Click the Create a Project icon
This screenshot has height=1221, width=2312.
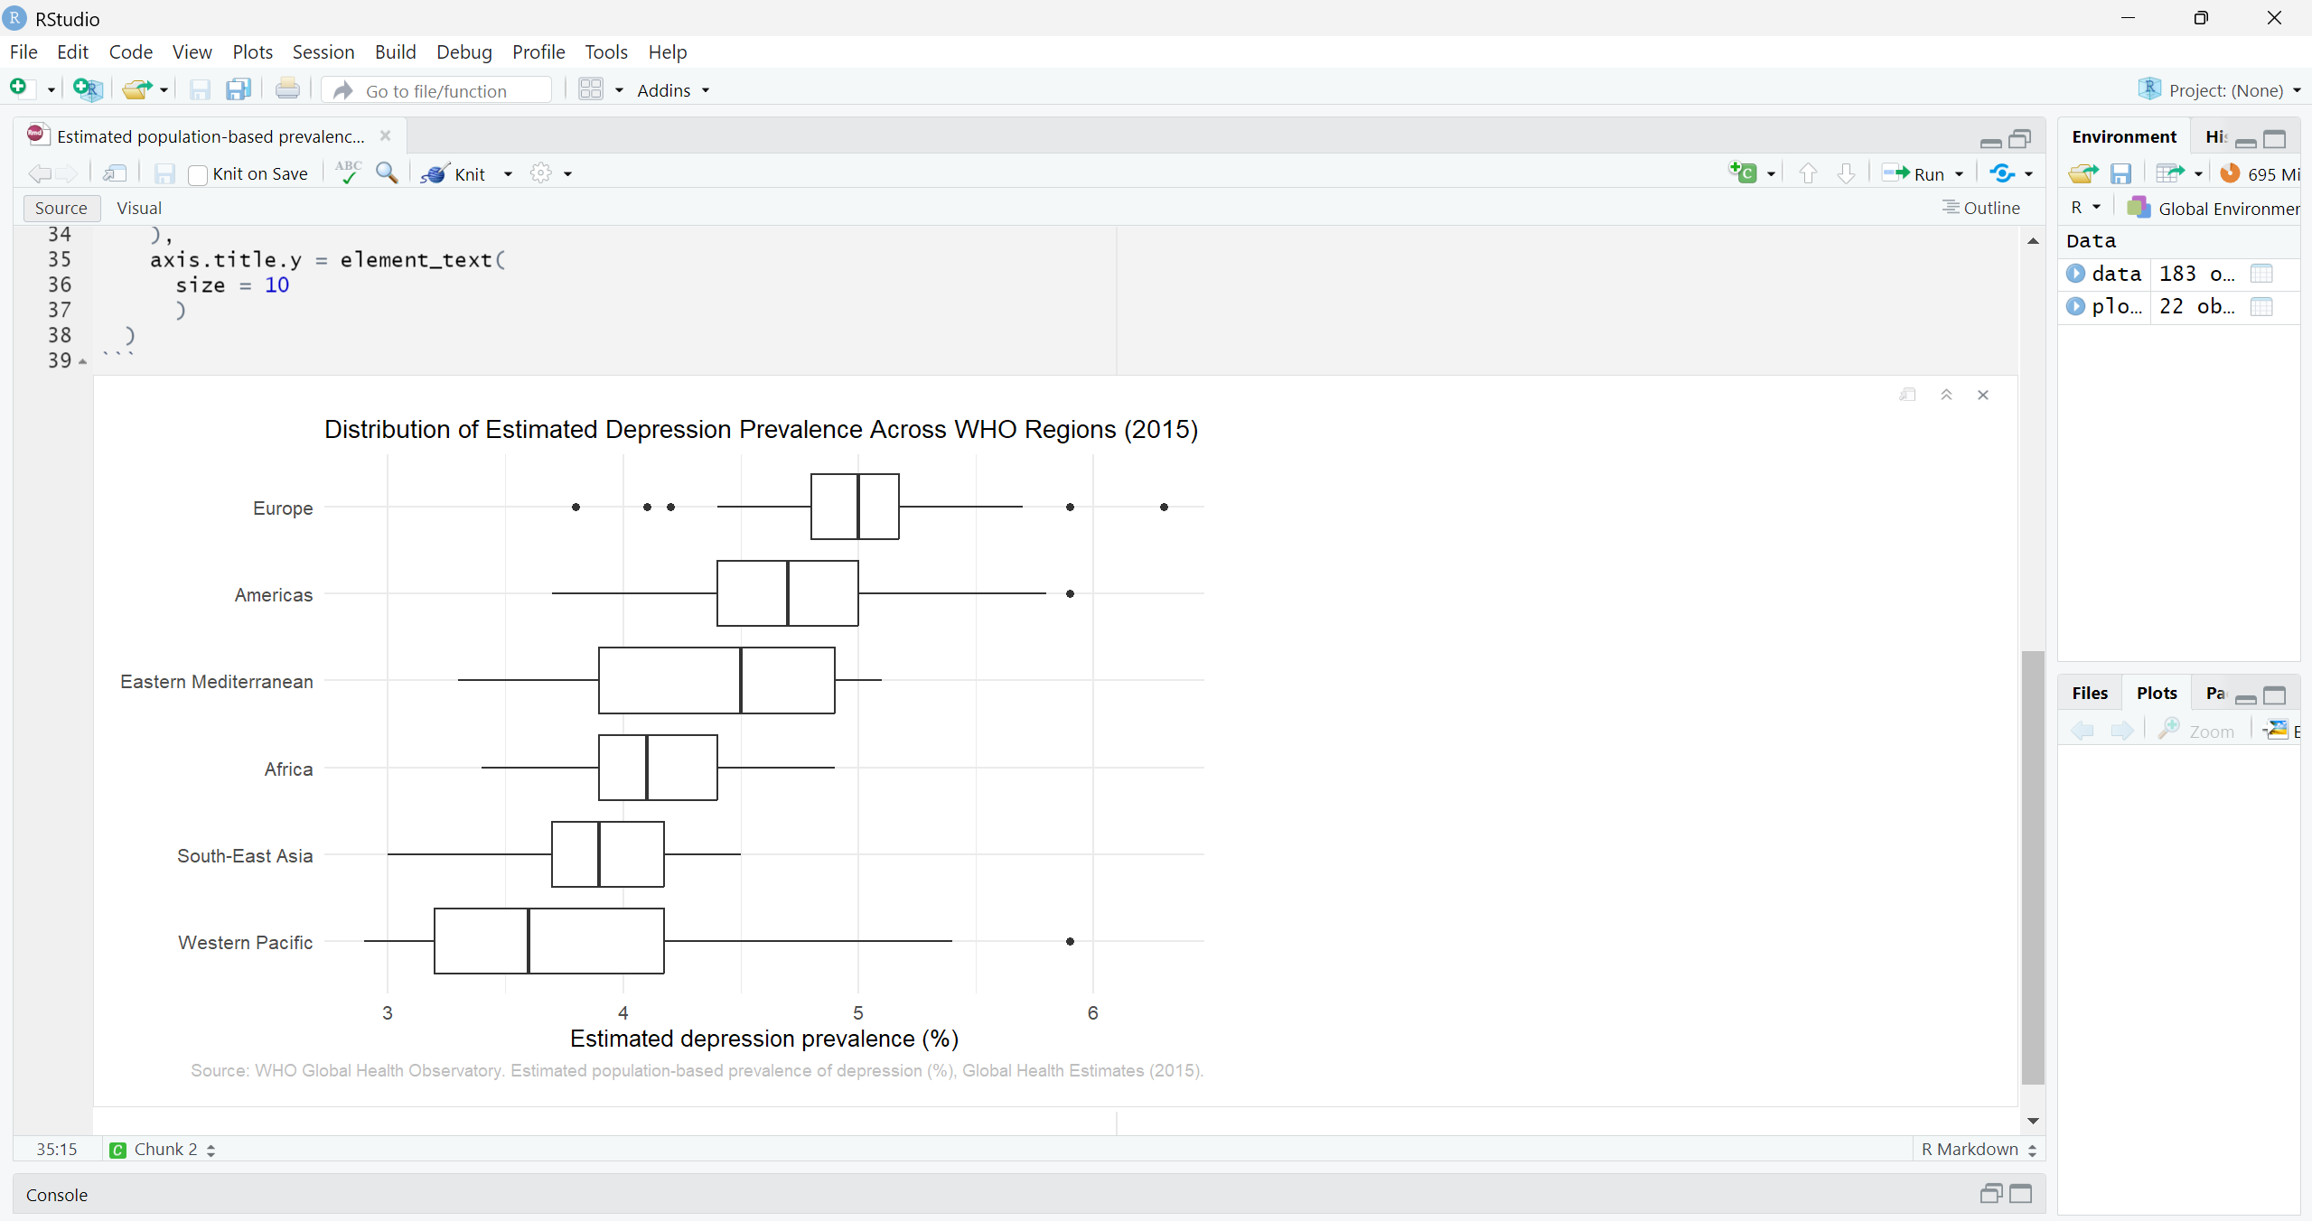coord(87,89)
